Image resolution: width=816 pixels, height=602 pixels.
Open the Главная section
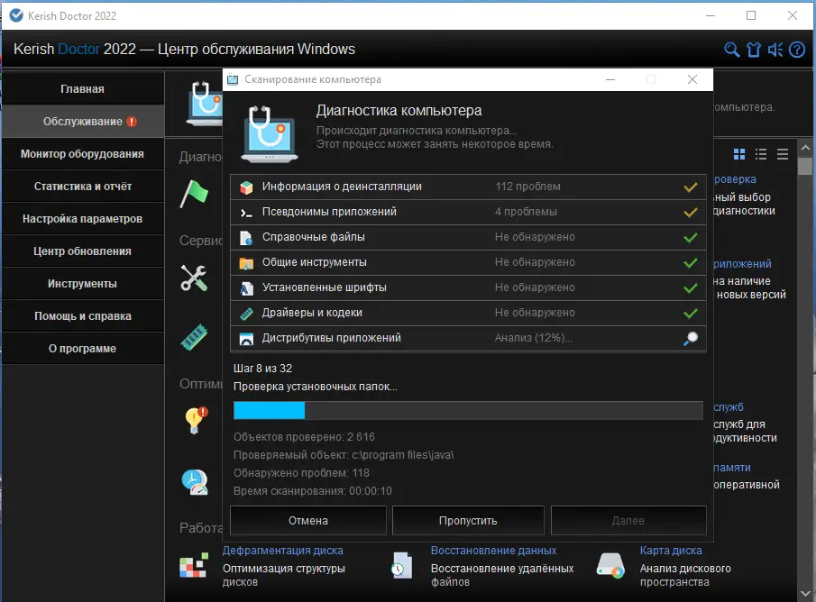(83, 89)
